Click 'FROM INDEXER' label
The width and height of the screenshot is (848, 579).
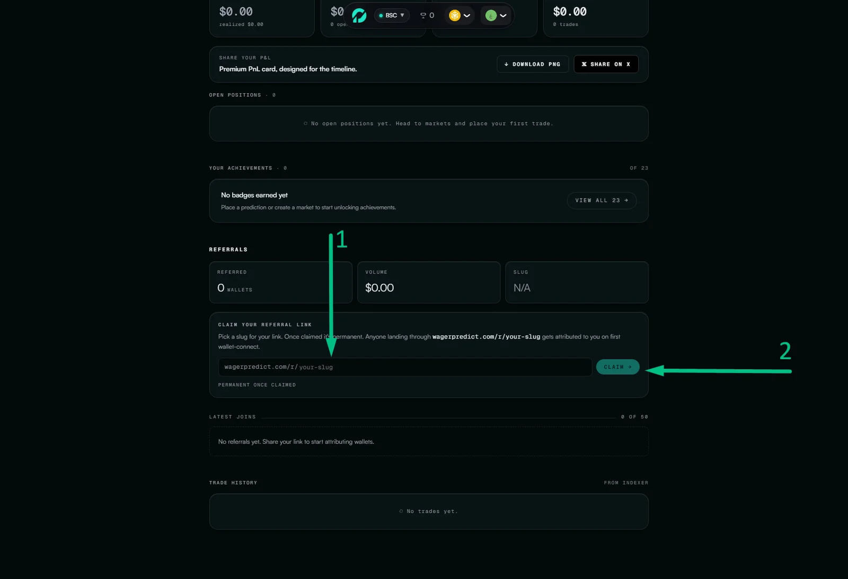(x=626, y=483)
